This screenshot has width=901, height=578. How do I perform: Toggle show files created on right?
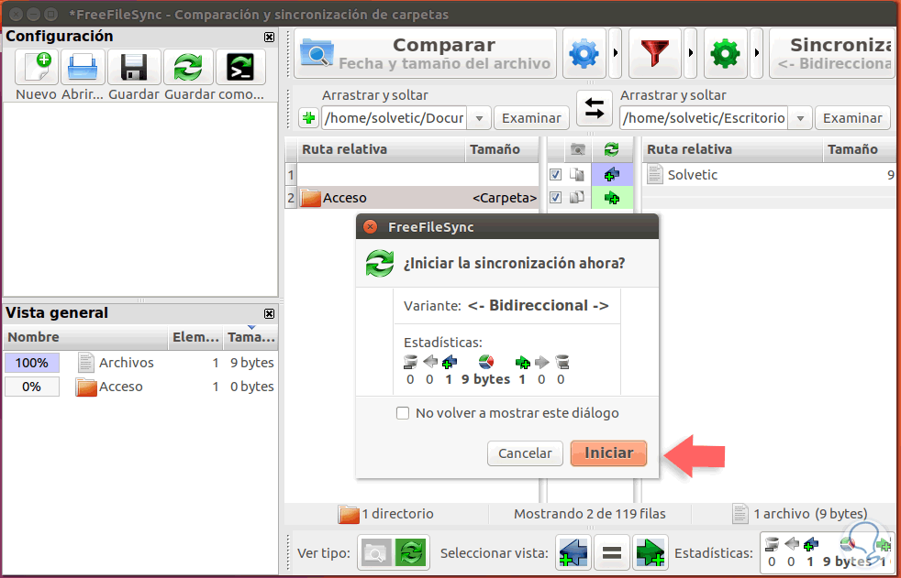tap(650, 552)
